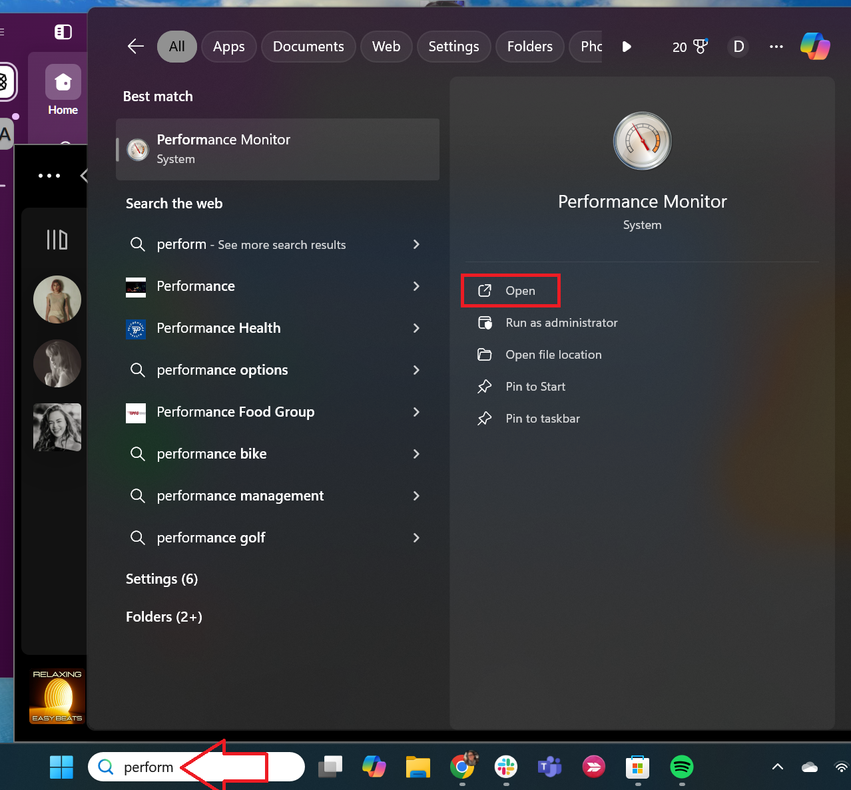Open the Performance Monitor gauge icon

pos(641,140)
